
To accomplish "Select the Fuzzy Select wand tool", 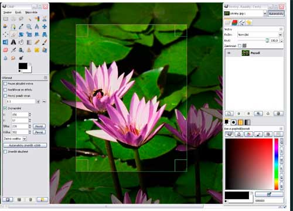I will point(29,19).
